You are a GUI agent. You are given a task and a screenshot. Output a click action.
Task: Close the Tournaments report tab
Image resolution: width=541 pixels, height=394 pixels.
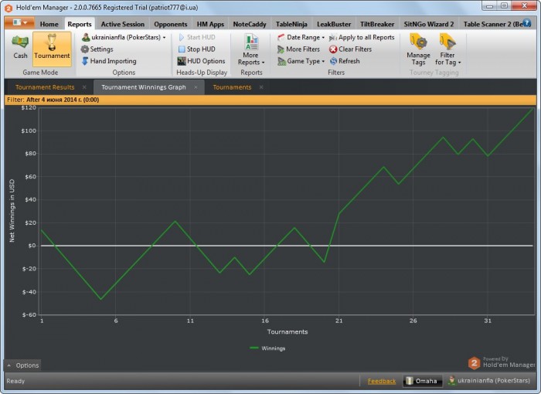point(261,87)
